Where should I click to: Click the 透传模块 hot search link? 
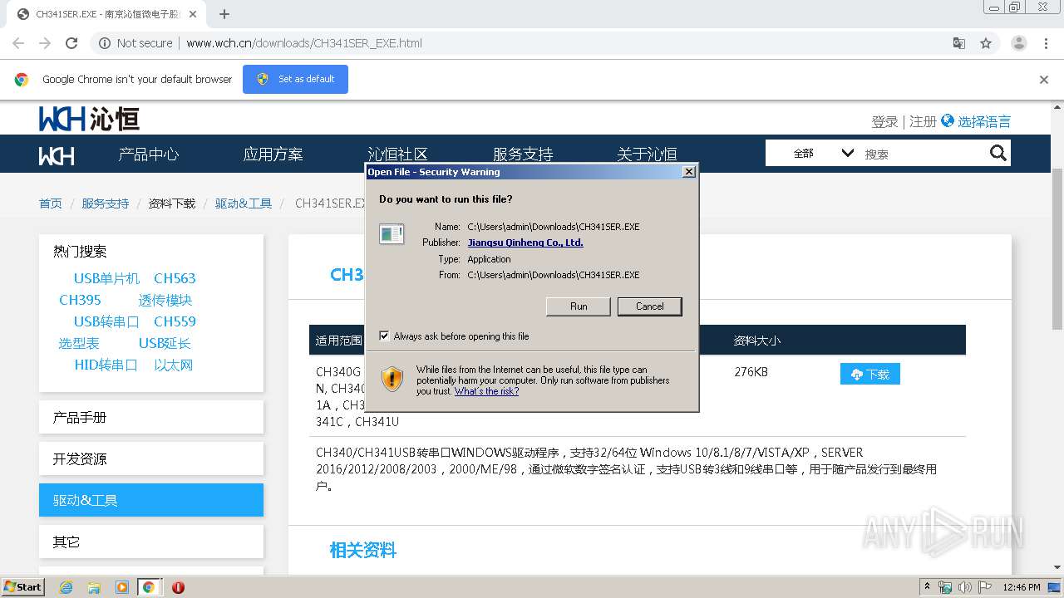pos(165,300)
